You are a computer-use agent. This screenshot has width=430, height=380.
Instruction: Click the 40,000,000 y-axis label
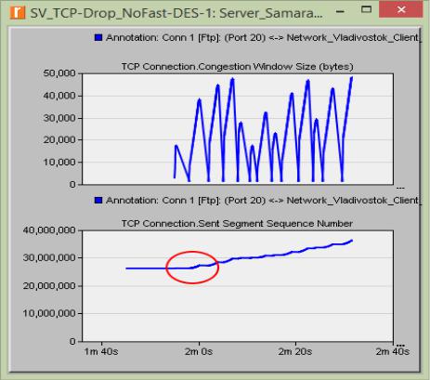49,230
